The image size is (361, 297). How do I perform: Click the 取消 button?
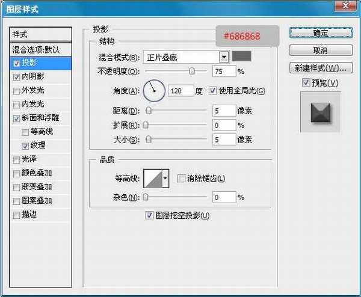point(320,50)
